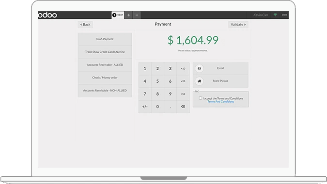Select Accounts Receivable - ALLIED method
This screenshot has width=327, height=184.
(x=105, y=65)
